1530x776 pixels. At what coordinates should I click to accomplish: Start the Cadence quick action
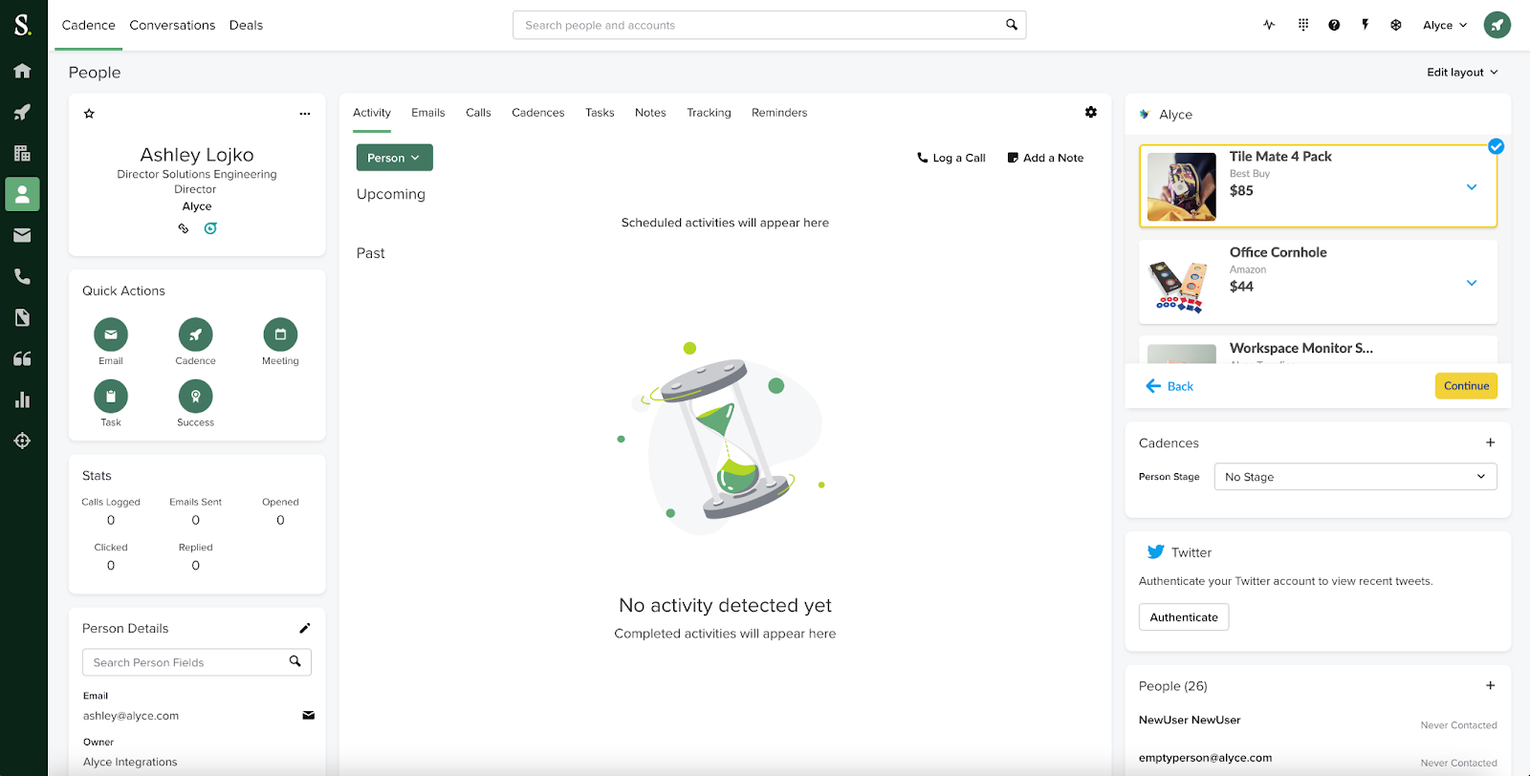click(195, 334)
